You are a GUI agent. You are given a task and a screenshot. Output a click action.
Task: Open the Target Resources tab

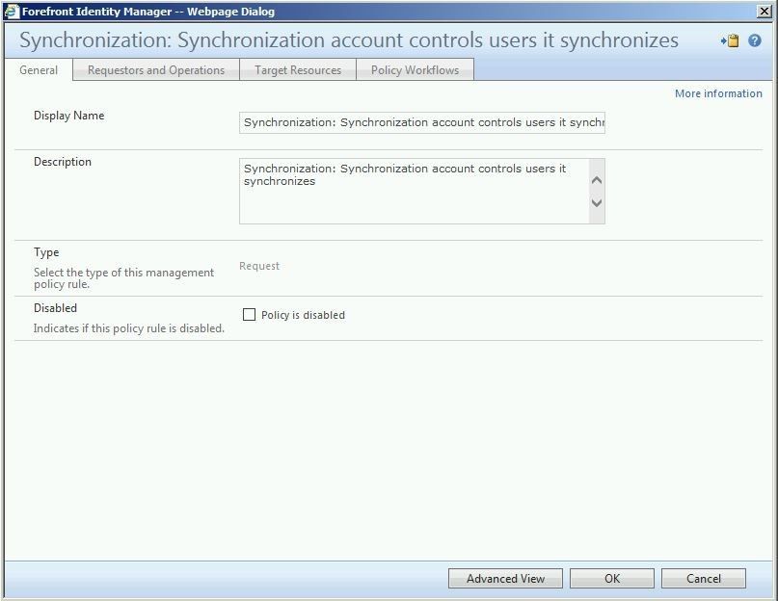[298, 70]
